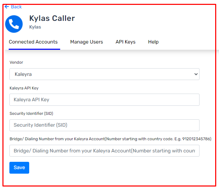Click the Security Identifier (SID) label

pyautogui.click(x=31, y=113)
